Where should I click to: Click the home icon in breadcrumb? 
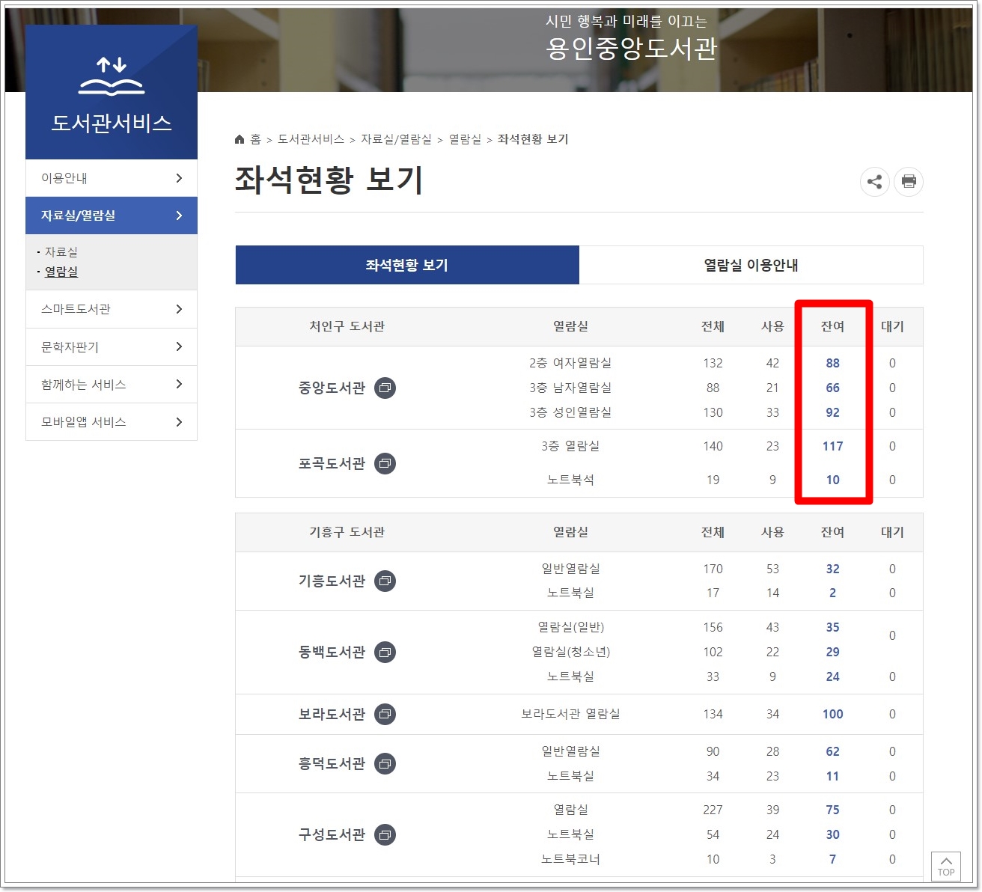pos(240,139)
